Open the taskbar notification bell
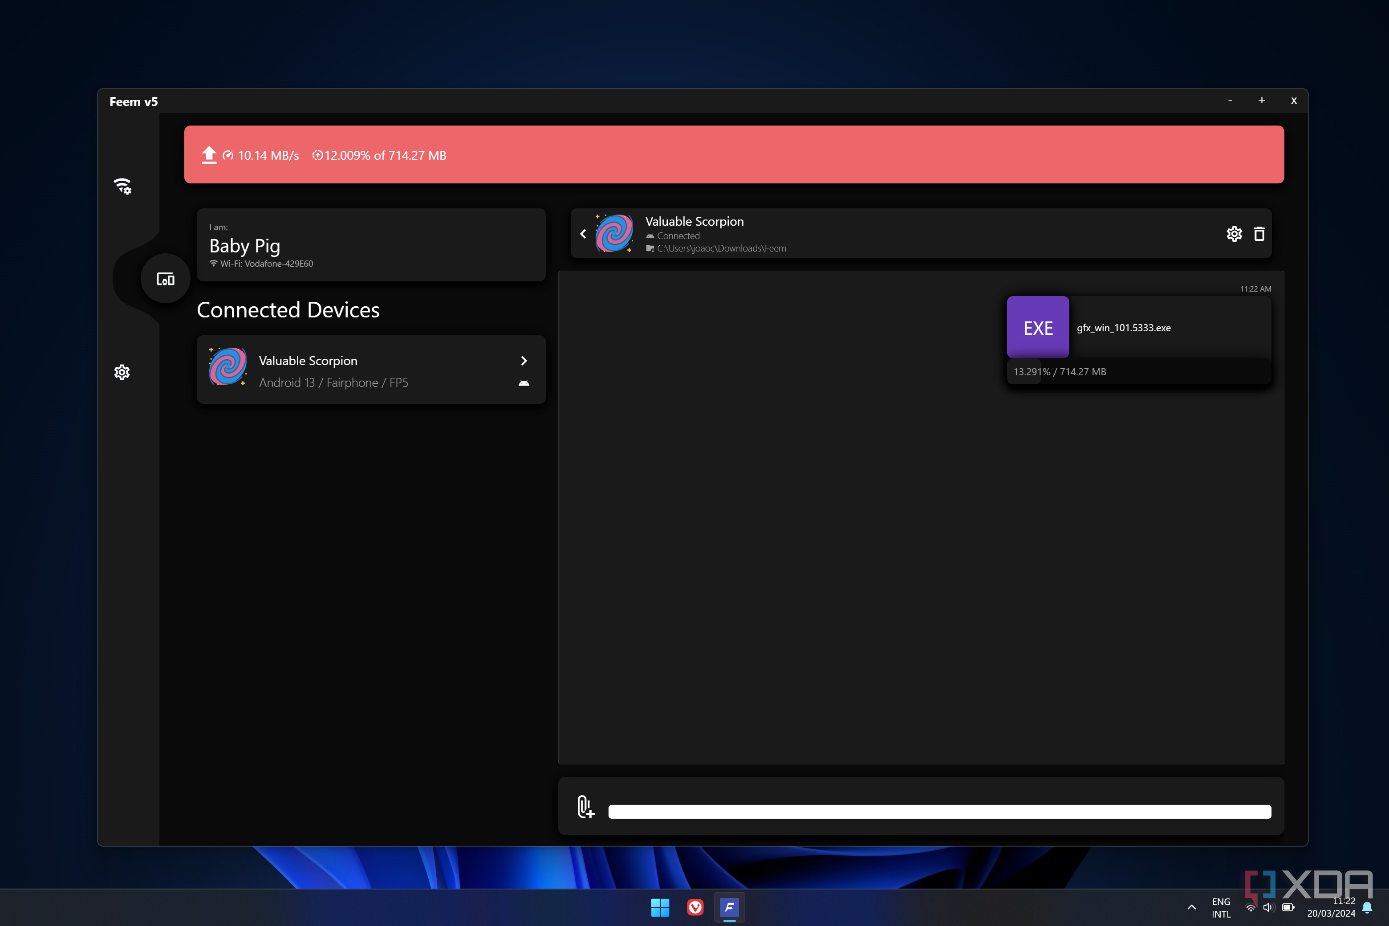1389x926 pixels. (x=1367, y=908)
